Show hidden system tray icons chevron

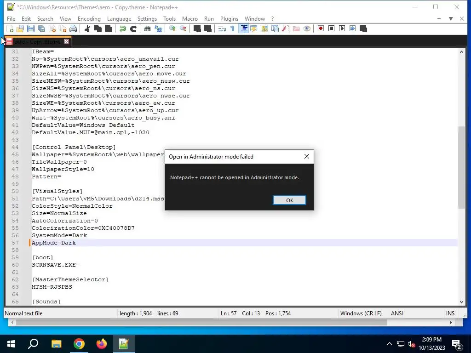pos(389,344)
